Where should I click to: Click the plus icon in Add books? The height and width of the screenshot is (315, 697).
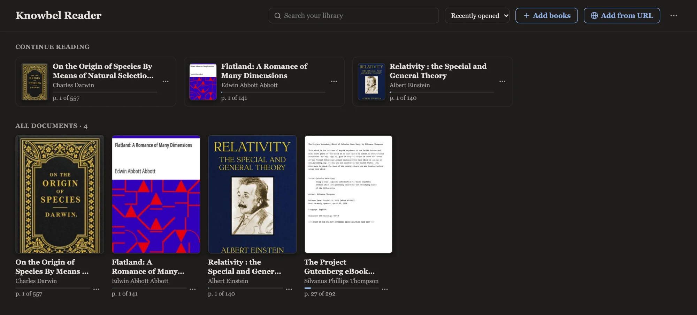tap(527, 16)
